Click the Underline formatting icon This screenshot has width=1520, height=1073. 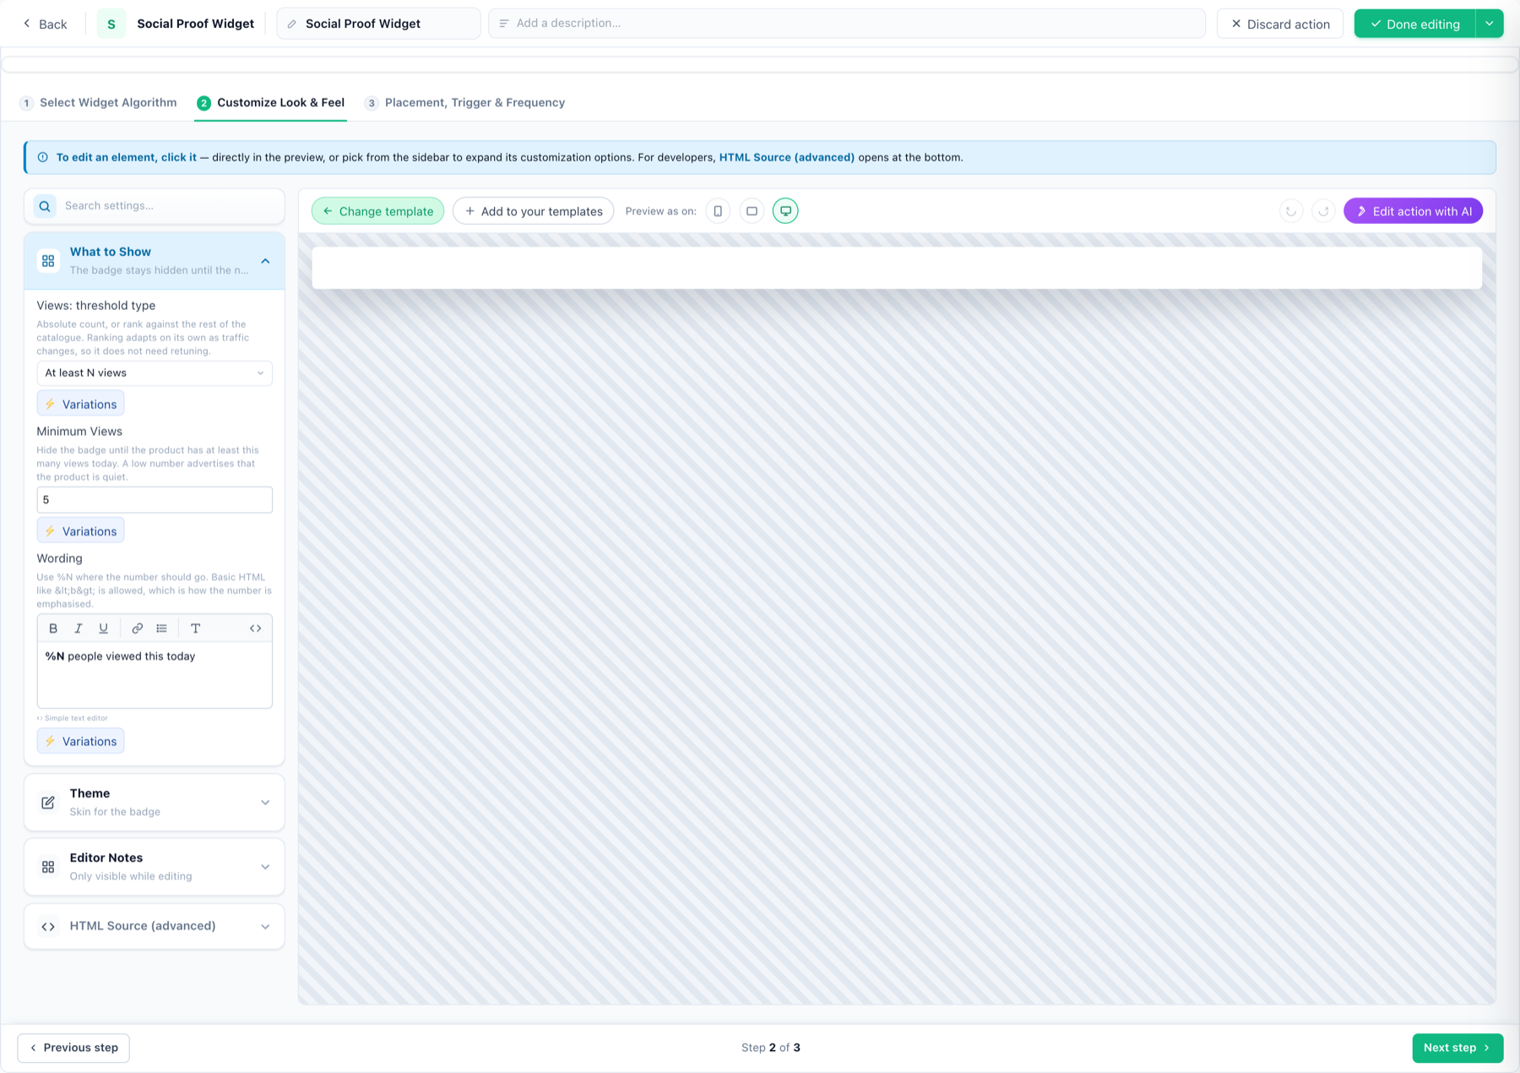click(104, 629)
